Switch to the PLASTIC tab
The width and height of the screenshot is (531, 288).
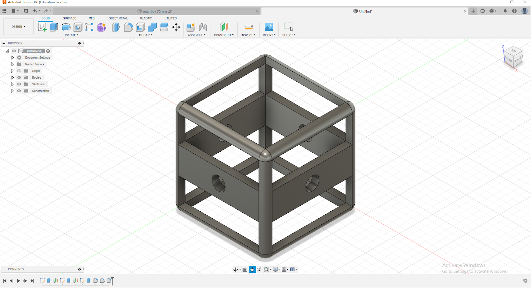click(x=146, y=18)
